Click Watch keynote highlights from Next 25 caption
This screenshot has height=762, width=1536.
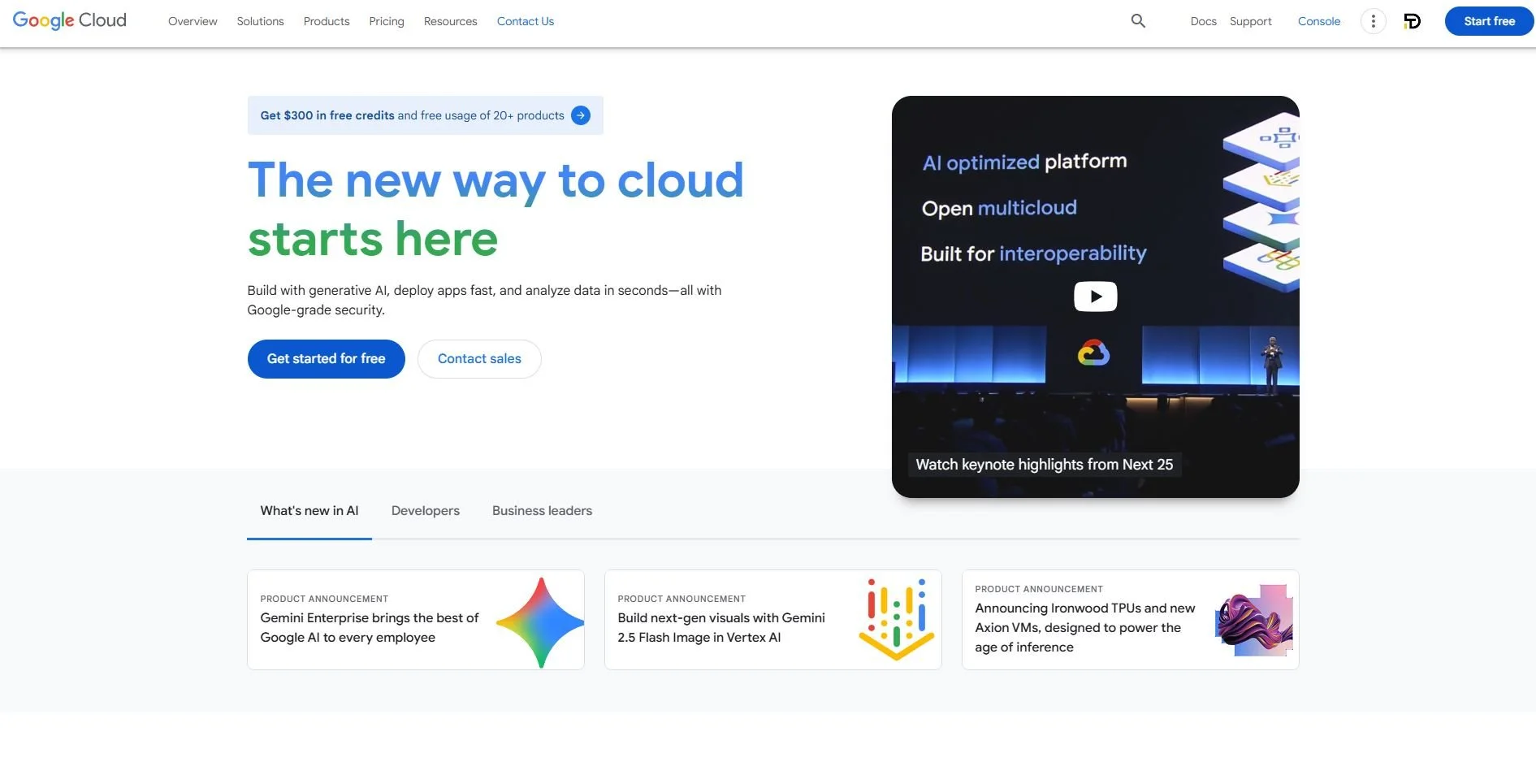pyautogui.click(x=1044, y=465)
